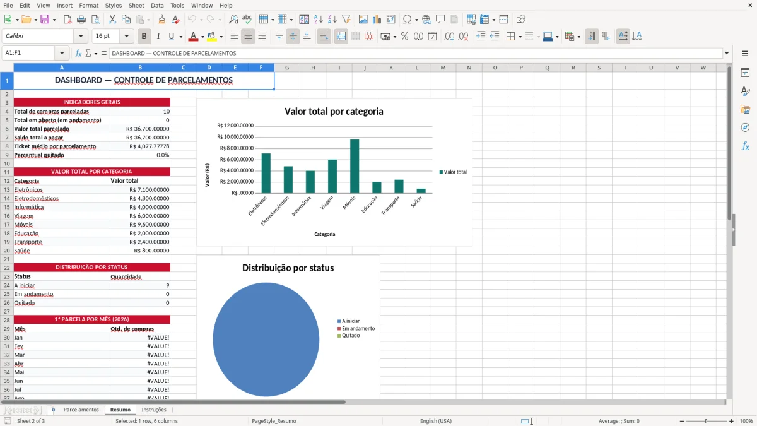757x426 pixels.
Task: Click the Sheet 2 of 3 status
Action: pyautogui.click(x=31, y=421)
